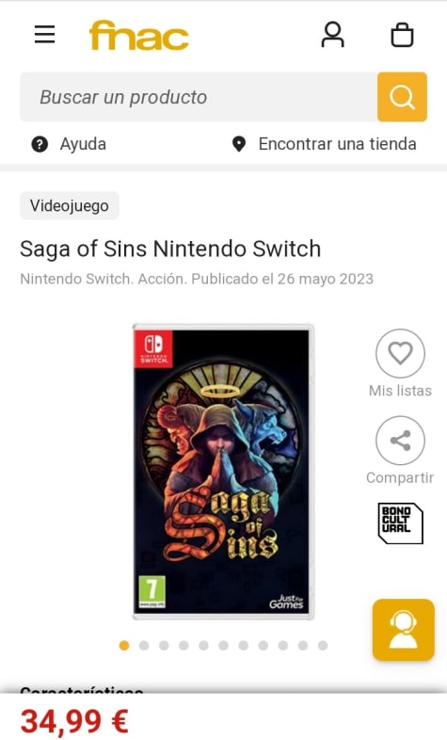Select the Videojuego category tag
Image resolution: width=447 pixels, height=740 pixels.
(x=70, y=206)
